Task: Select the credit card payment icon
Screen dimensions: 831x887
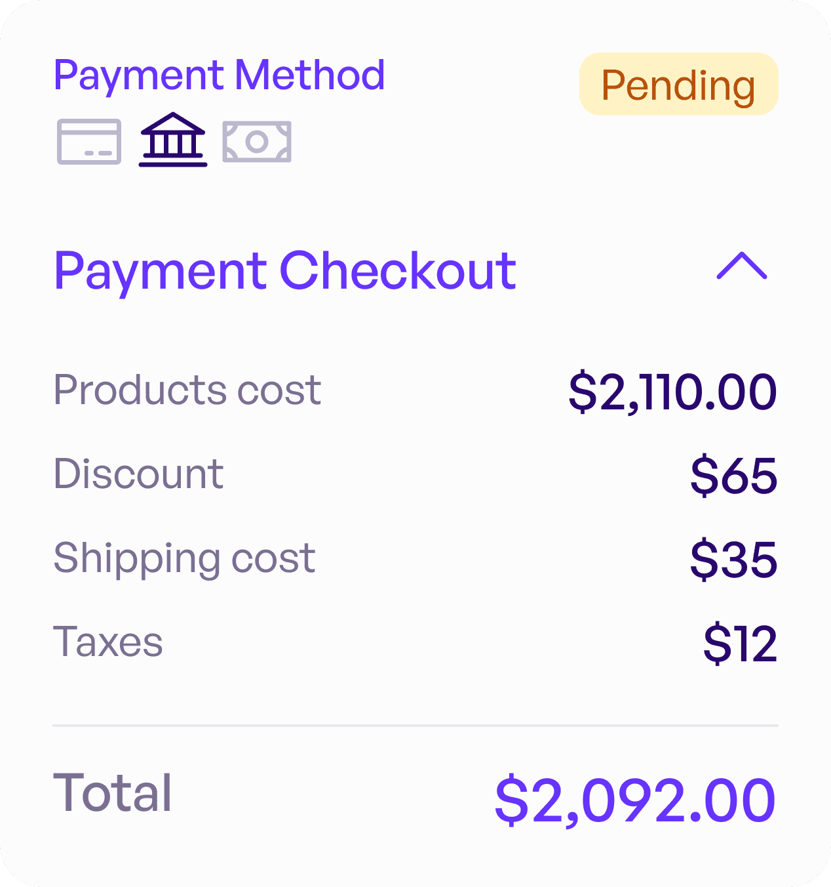Action: click(89, 142)
